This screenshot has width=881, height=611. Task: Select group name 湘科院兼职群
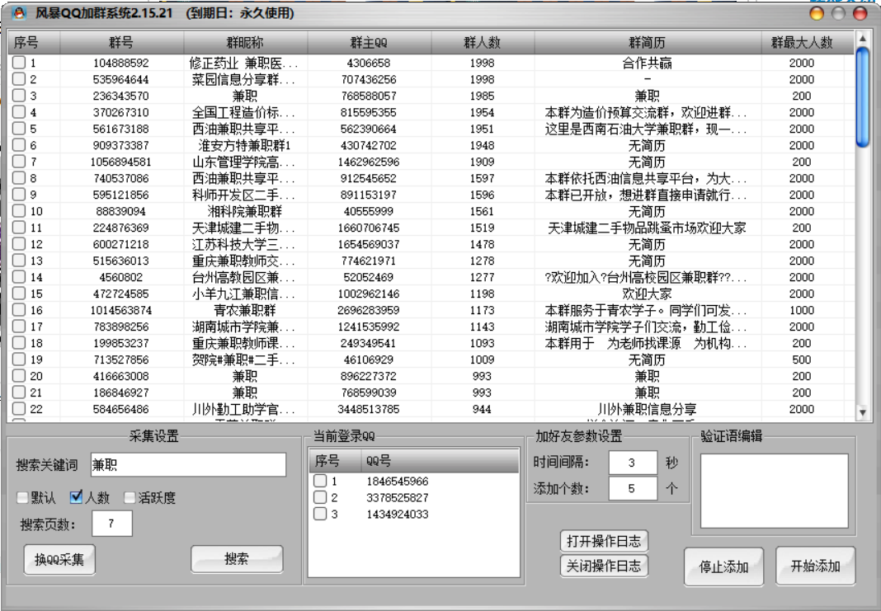[x=244, y=211]
